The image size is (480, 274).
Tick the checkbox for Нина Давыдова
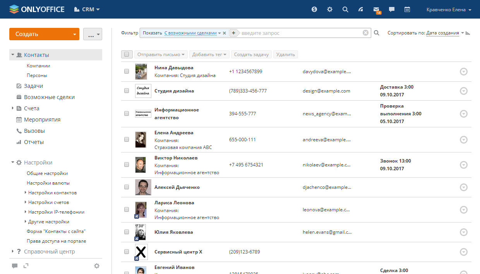click(x=127, y=72)
